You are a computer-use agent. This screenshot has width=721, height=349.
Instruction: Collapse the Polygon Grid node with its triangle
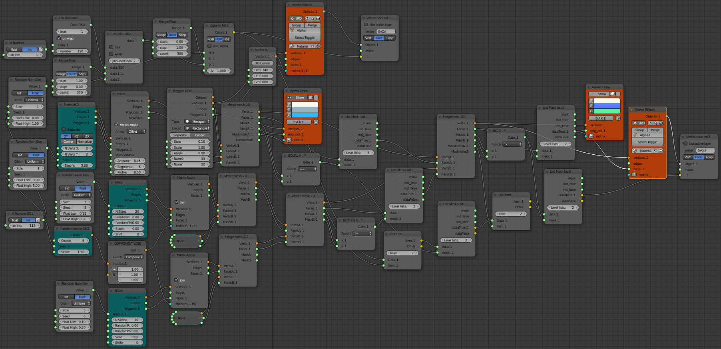pyautogui.click(x=170, y=91)
